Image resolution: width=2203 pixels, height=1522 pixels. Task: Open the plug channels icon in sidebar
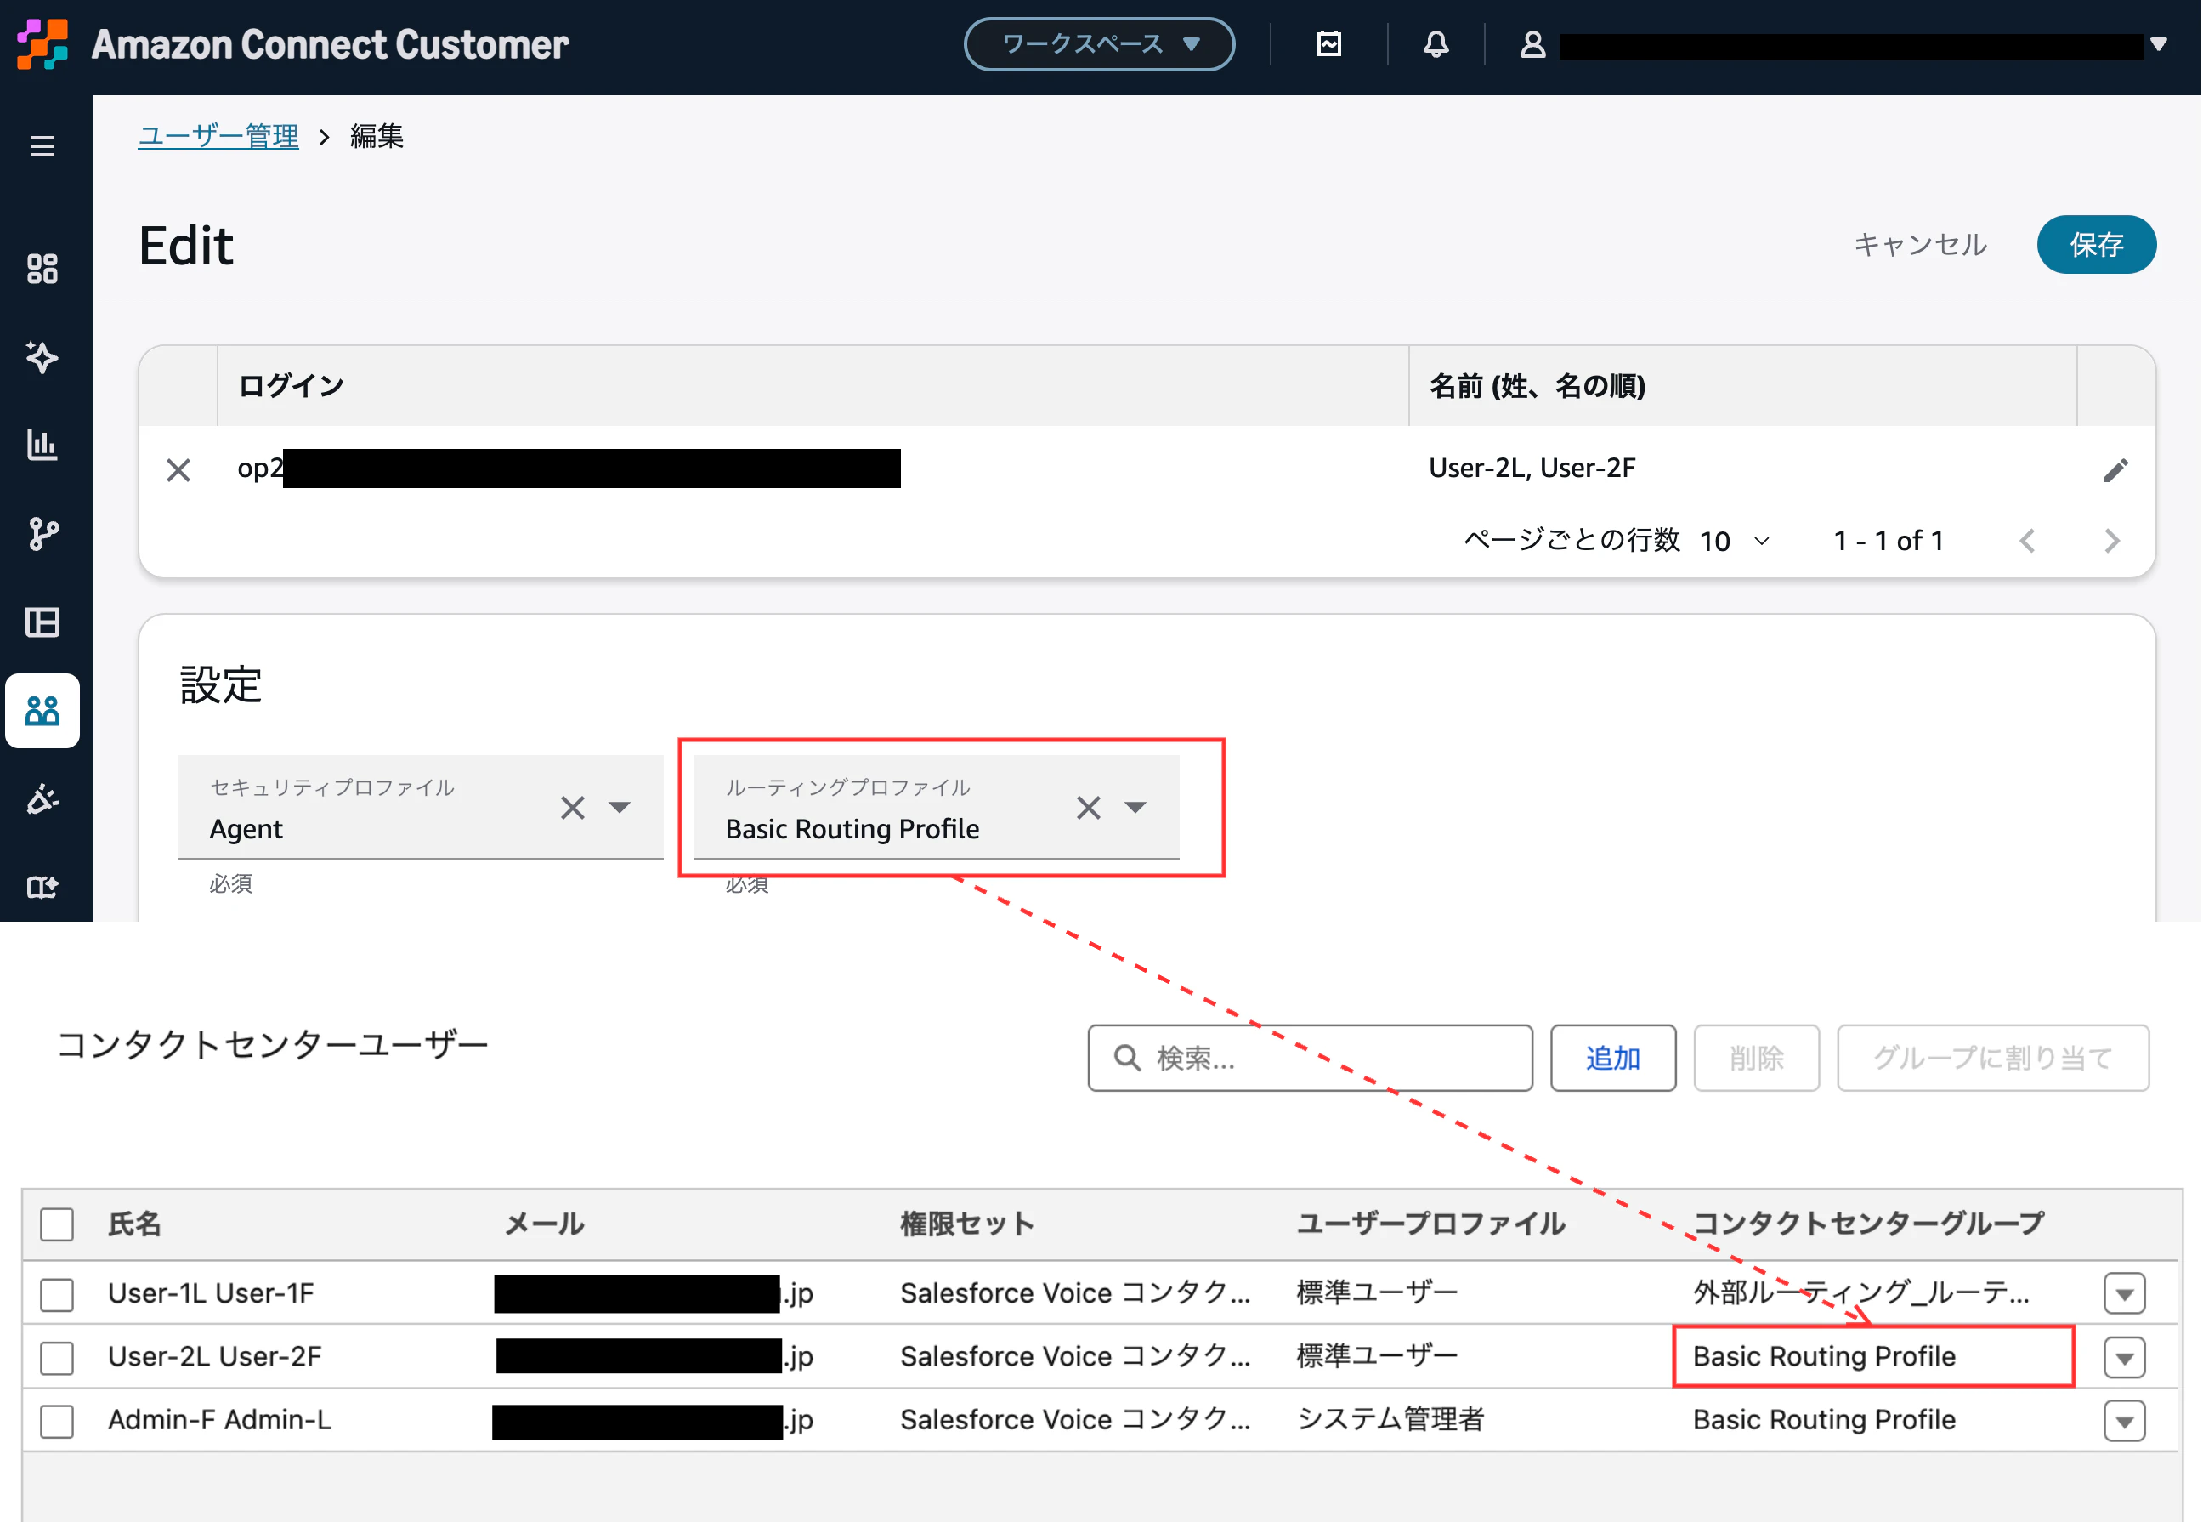[42, 799]
